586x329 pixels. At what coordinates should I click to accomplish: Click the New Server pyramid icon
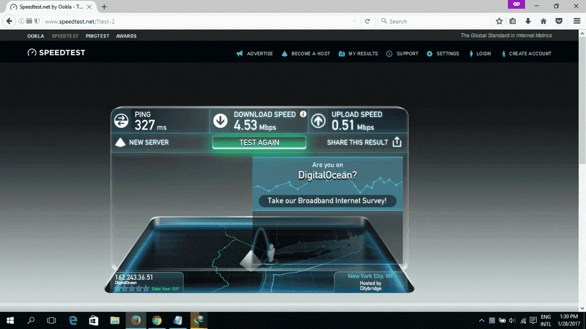tap(120, 142)
